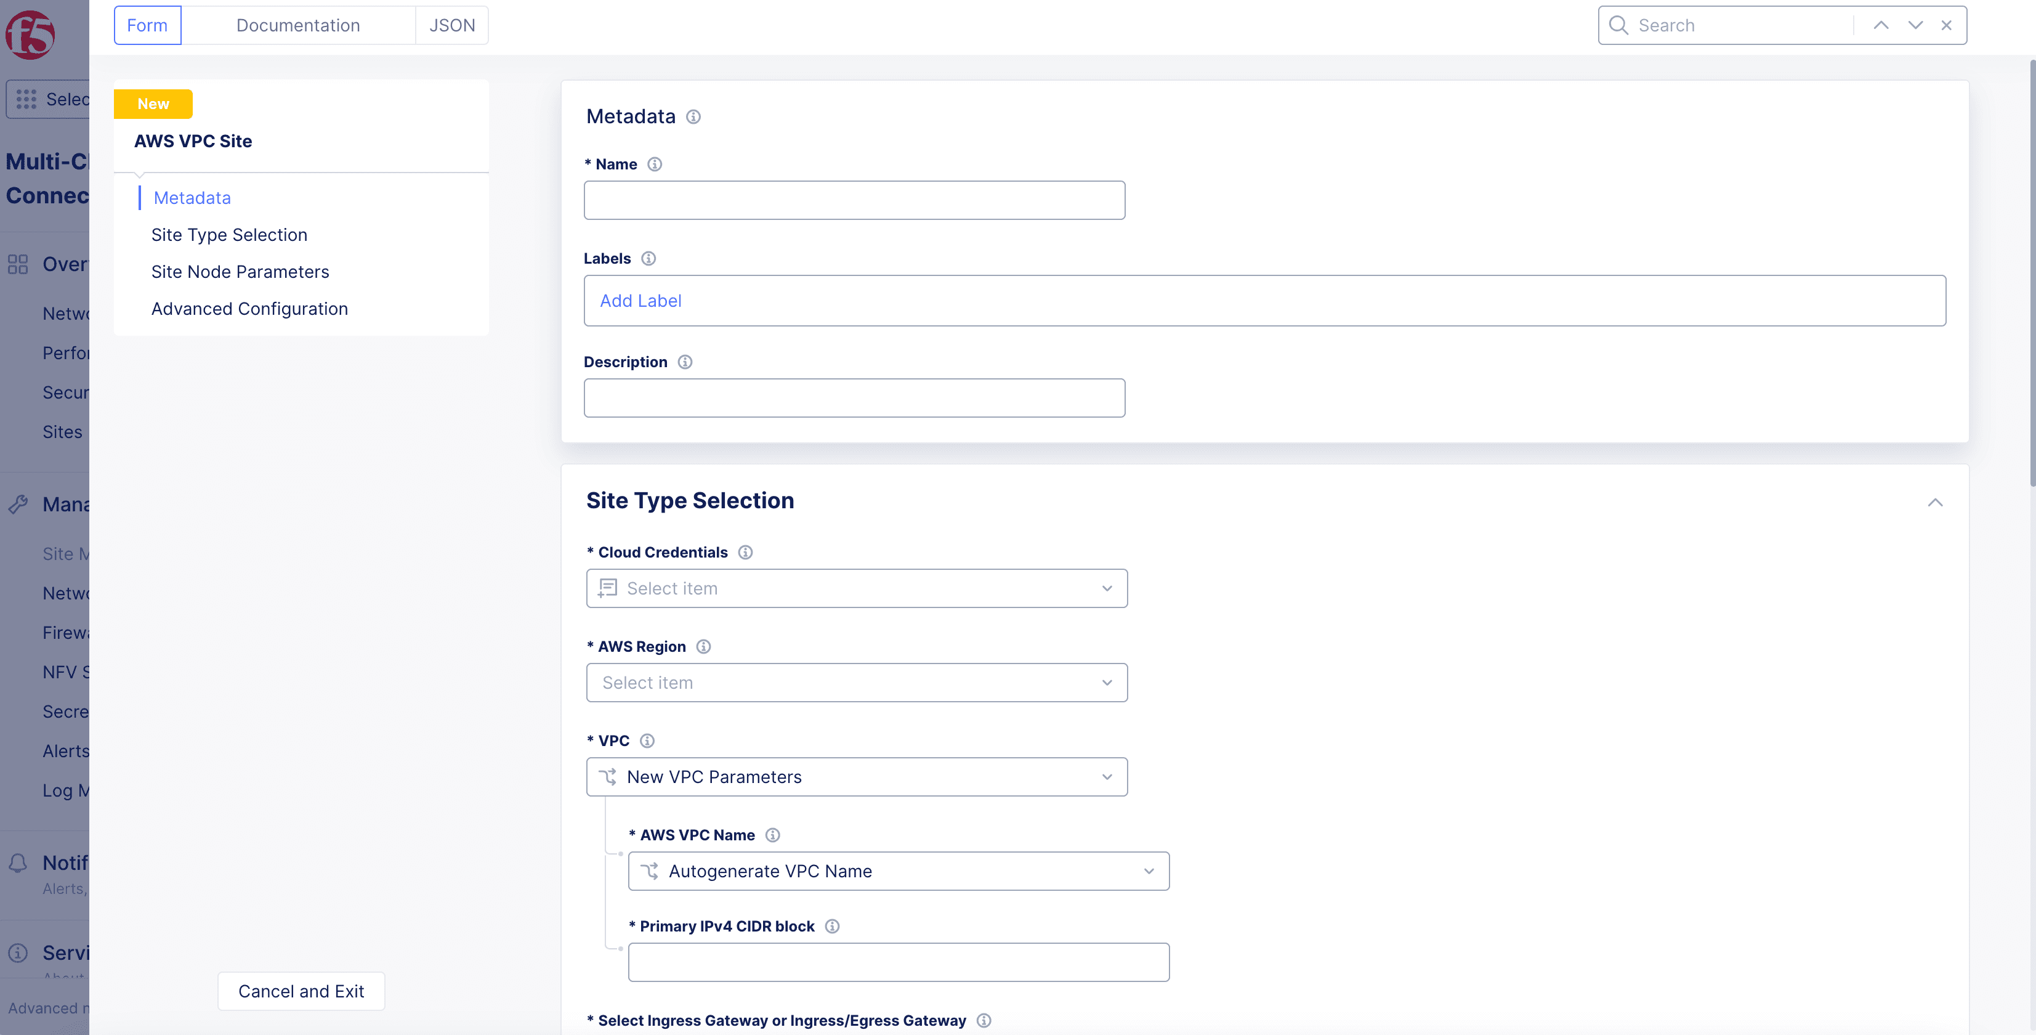
Task: Click the info icon next to Metadata
Action: [x=694, y=116]
